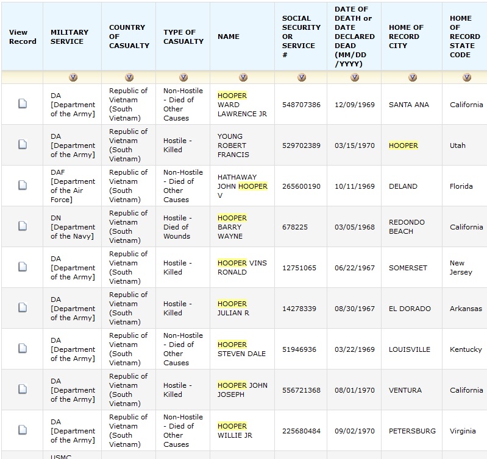Open Date of Death column dropdown arrow

coord(355,78)
